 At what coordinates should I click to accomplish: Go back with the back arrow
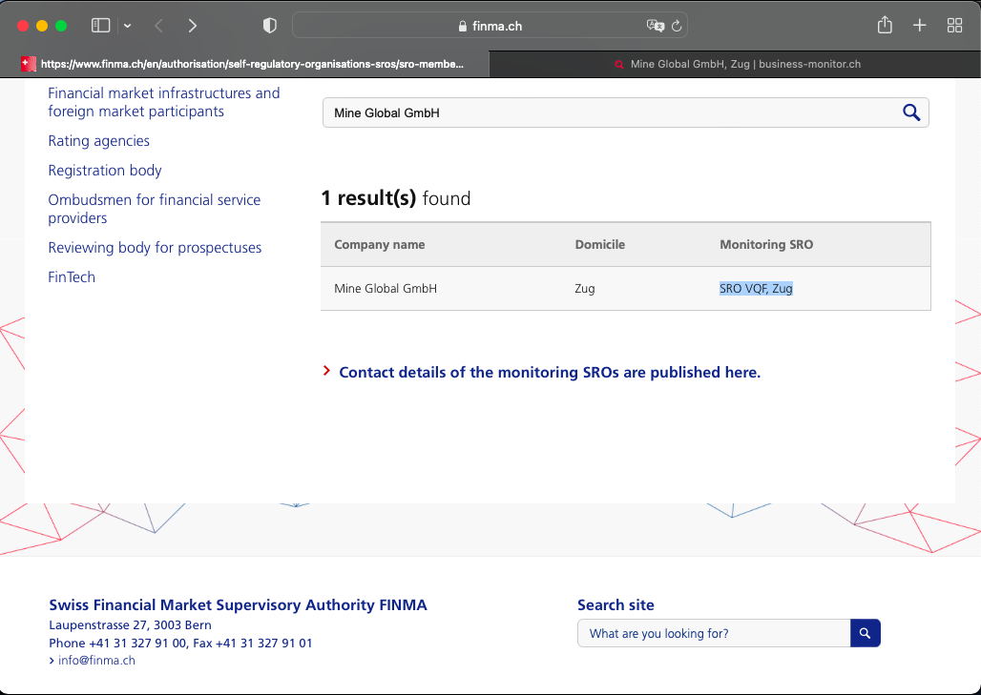pos(159,26)
